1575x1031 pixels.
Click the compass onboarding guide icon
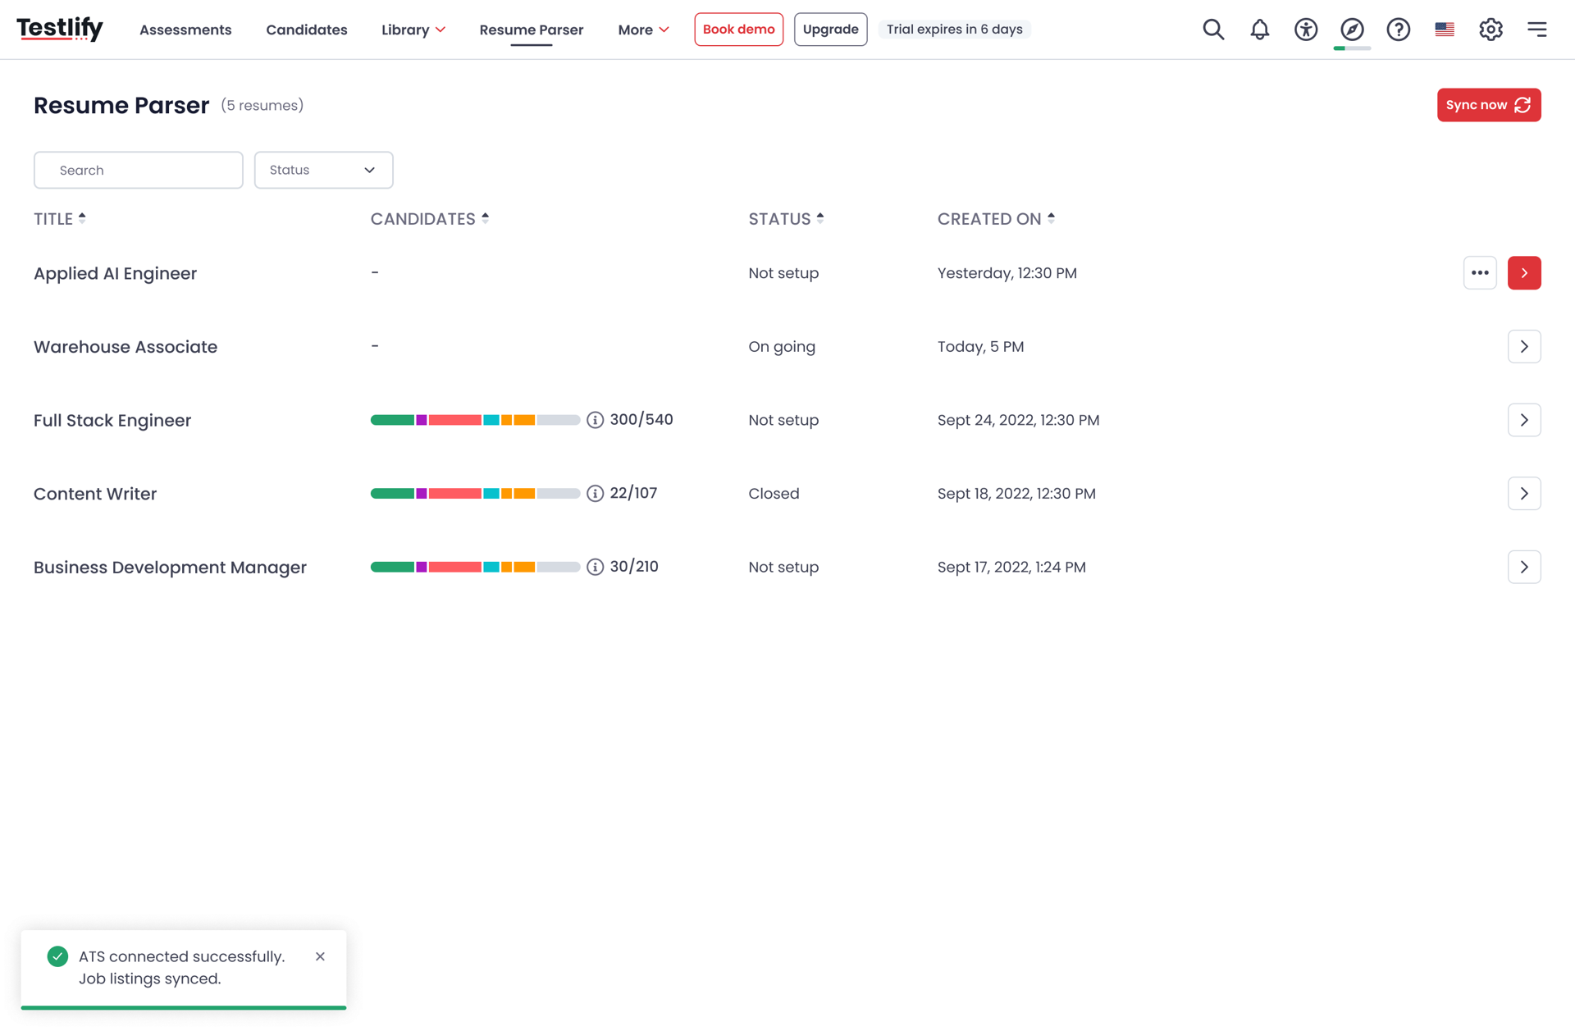tap(1351, 30)
